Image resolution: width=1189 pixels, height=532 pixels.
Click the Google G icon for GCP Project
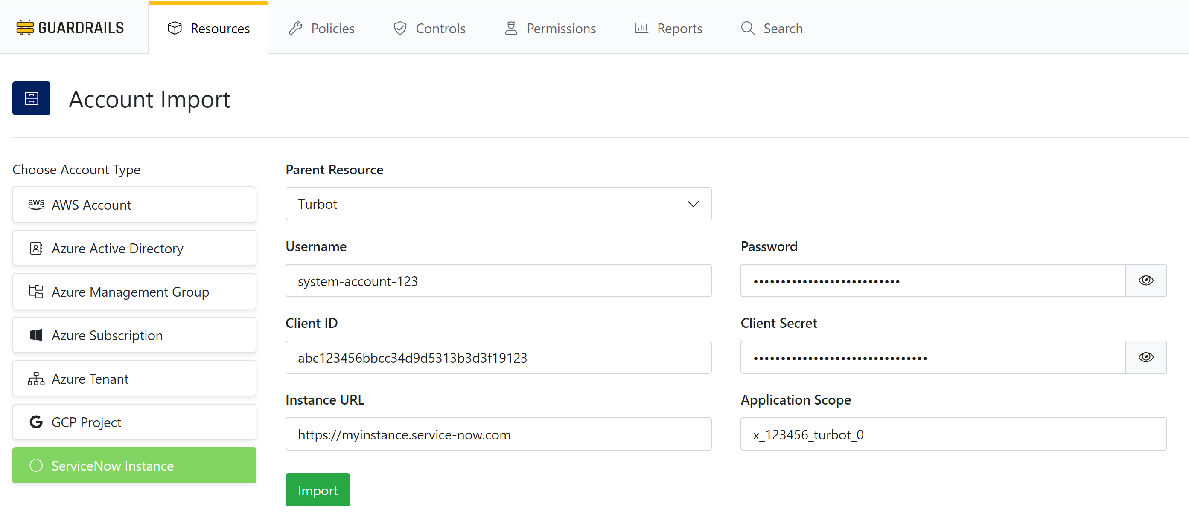coord(36,422)
